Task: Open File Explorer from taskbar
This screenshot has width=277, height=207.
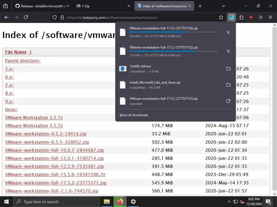Action: tap(107, 202)
